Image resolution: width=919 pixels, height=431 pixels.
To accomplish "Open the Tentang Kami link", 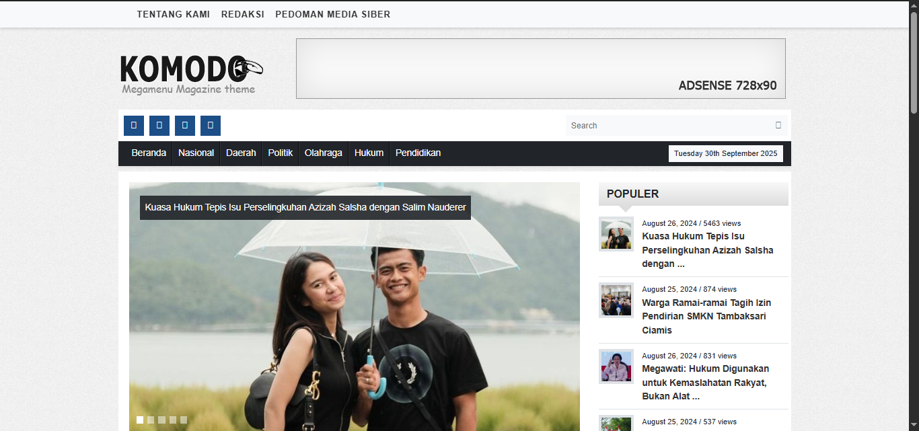I will point(173,14).
